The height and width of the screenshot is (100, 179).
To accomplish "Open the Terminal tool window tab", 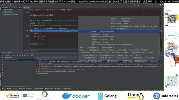I will [29, 88].
